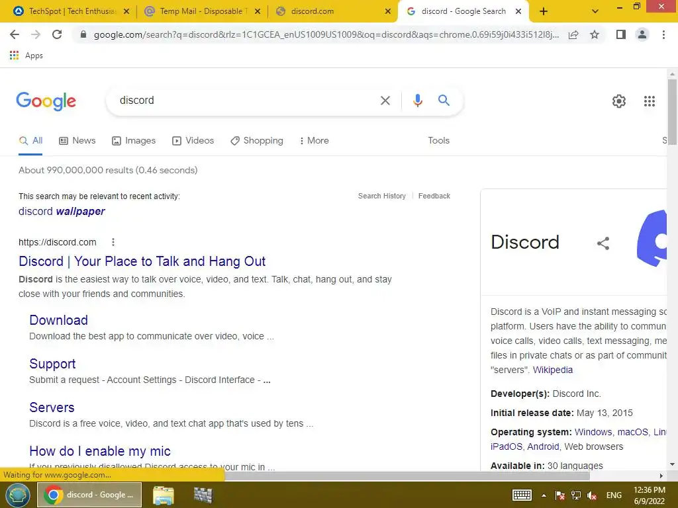This screenshot has height=508, width=678.
Task: Open the Wikipedia link in knowledge panel
Action: (x=553, y=370)
